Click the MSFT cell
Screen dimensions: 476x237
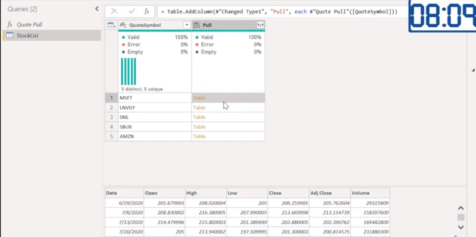[x=155, y=98]
